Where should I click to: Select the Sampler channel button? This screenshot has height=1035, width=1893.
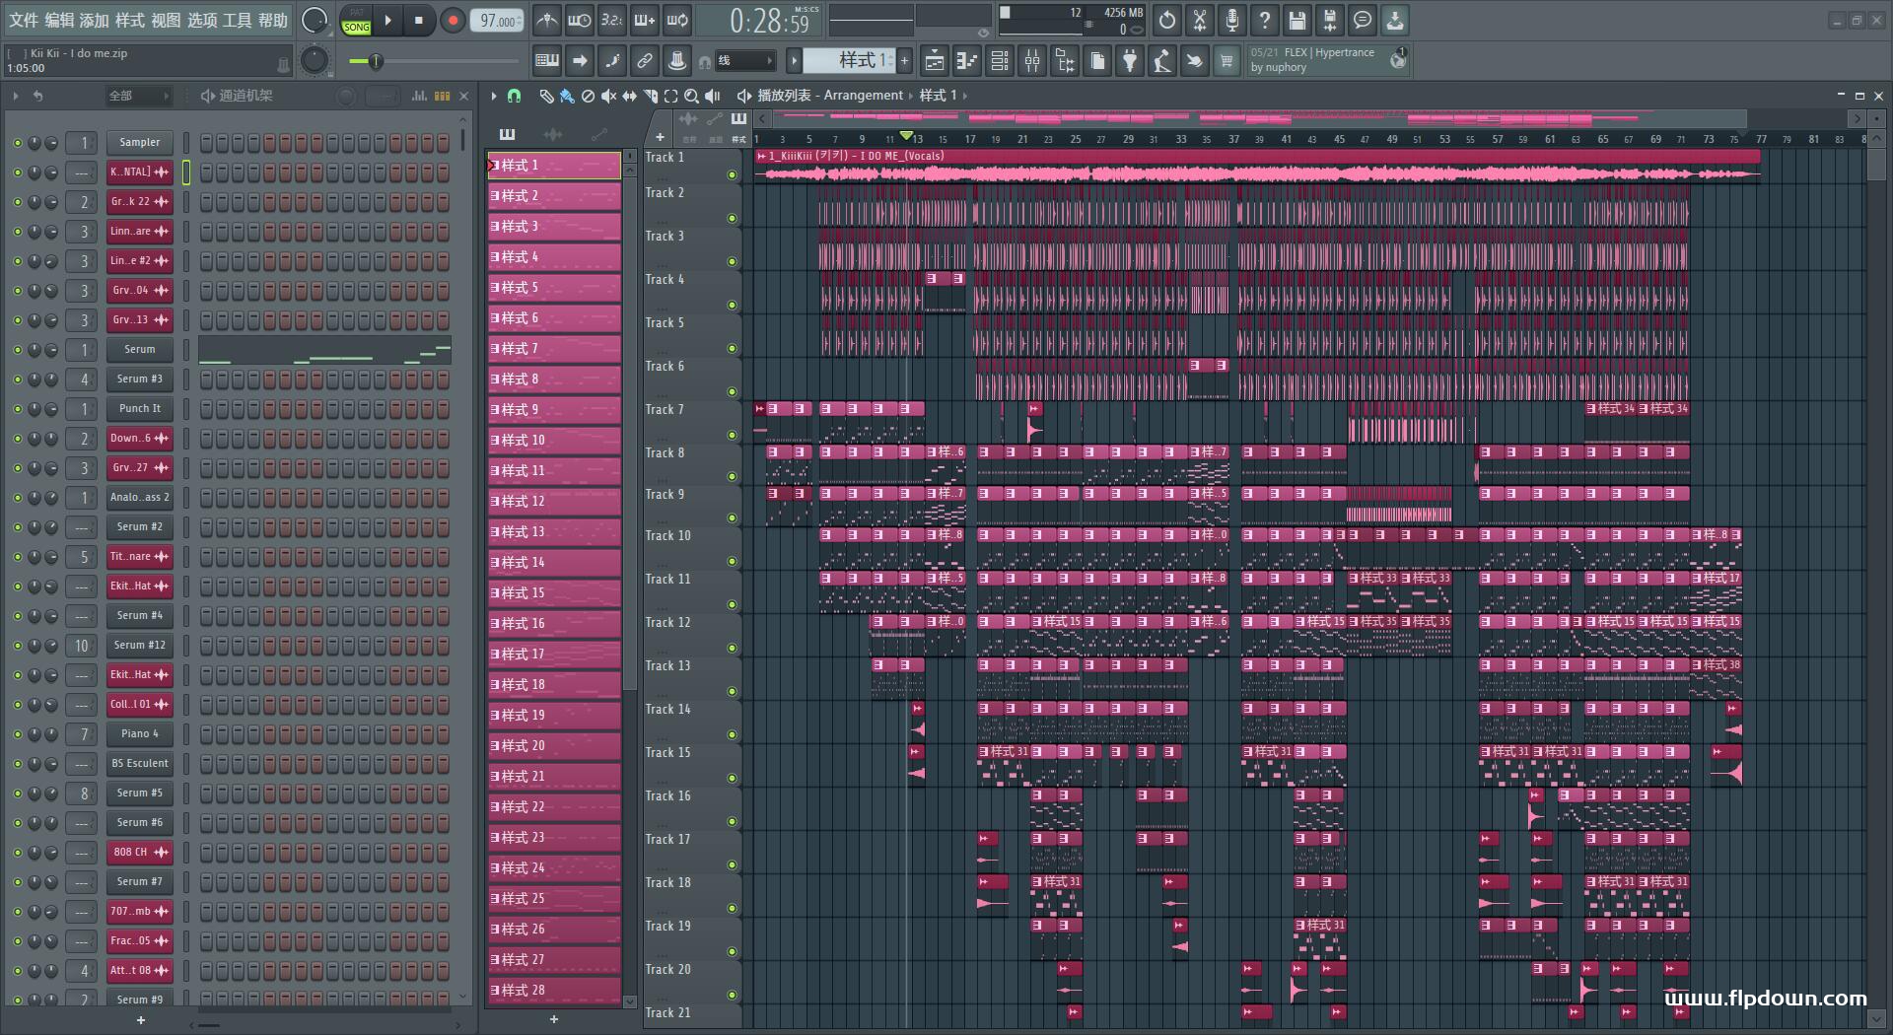click(x=139, y=143)
